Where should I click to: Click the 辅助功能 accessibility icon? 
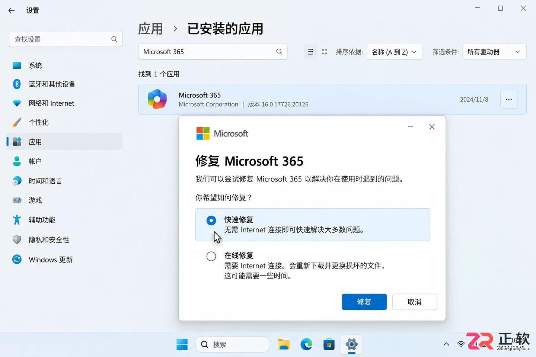[17, 220]
